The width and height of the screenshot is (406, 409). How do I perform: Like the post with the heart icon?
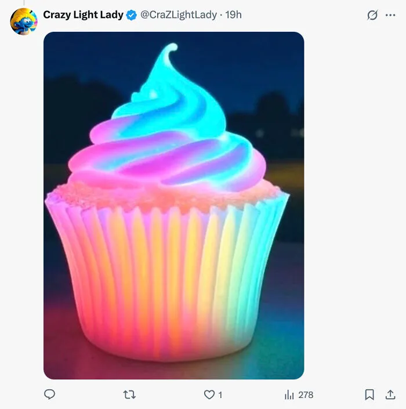[209, 394]
